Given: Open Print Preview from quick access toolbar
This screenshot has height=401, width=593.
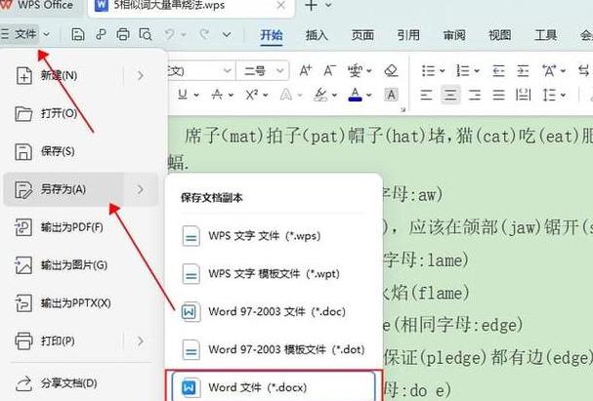Looking at the screenshot, I should click(146, 34).
